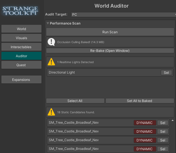
Task: Set all lights to Baked
Action: tap(140, 101)
